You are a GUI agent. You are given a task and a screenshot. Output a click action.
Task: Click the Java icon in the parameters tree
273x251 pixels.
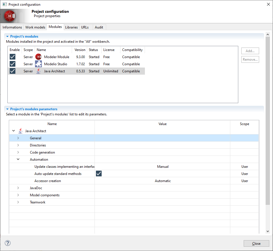pos(20,131)
